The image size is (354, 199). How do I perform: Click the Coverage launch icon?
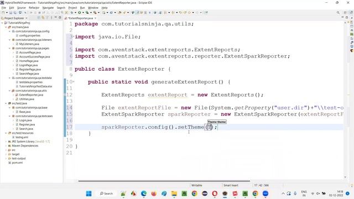point(87,13)
